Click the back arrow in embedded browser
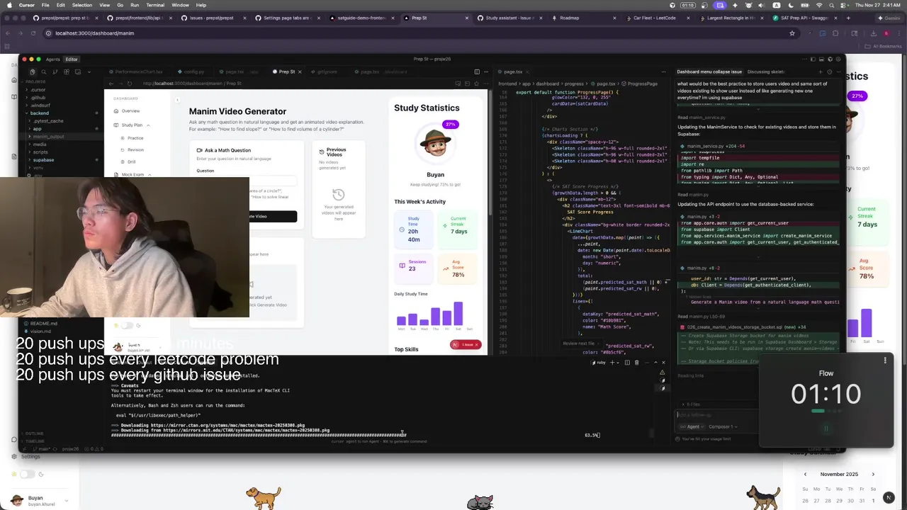This screenshot has height=510, width=907. pyautogui.click(x=111, y=84)
